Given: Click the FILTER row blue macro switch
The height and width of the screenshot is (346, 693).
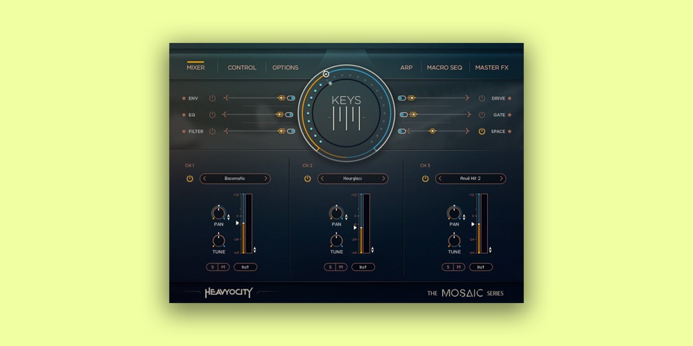Looking at the screenshot, I should pos(291,131).
